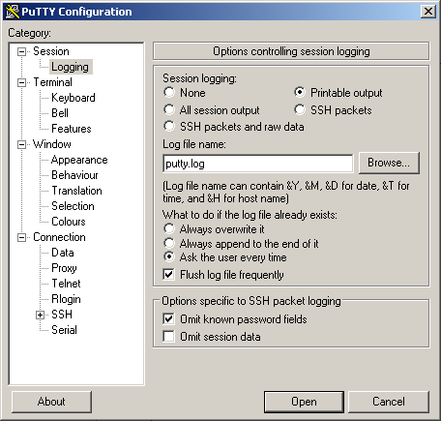Open the Serial settings category
Image resolution: width=441 pixels, height=421 pixels.
(64, 330)
